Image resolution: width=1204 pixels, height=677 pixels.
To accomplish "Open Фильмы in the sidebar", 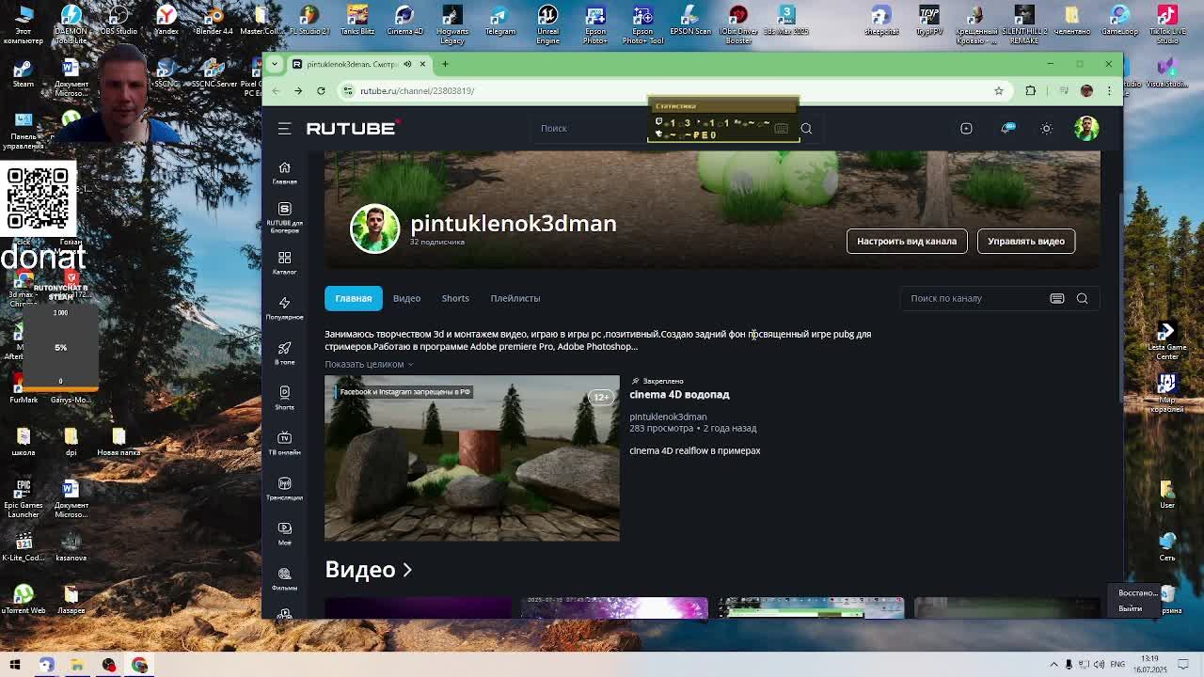I will pyautogui.click(x=284, y=578).
